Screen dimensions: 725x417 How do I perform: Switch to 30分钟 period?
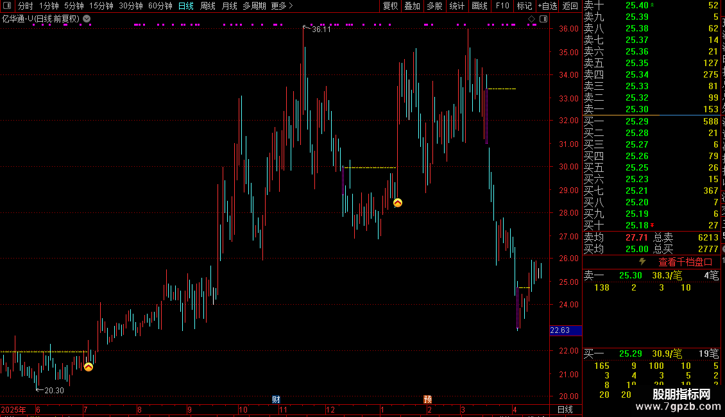tap(130, 6)
